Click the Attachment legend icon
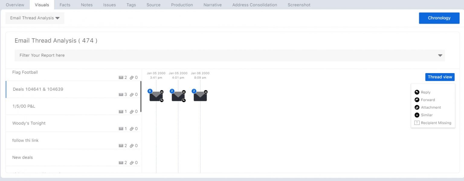The height and width of the screenshot is (181, 464). click(x=417, y=107)
